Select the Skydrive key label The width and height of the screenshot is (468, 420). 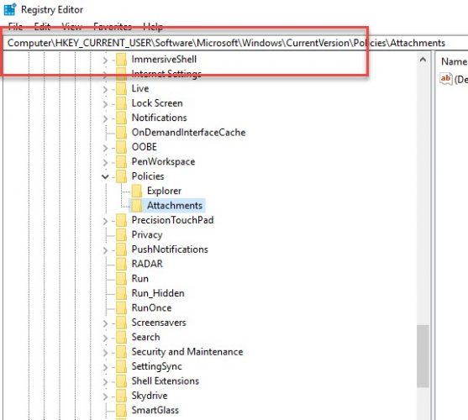pos(150,396)
